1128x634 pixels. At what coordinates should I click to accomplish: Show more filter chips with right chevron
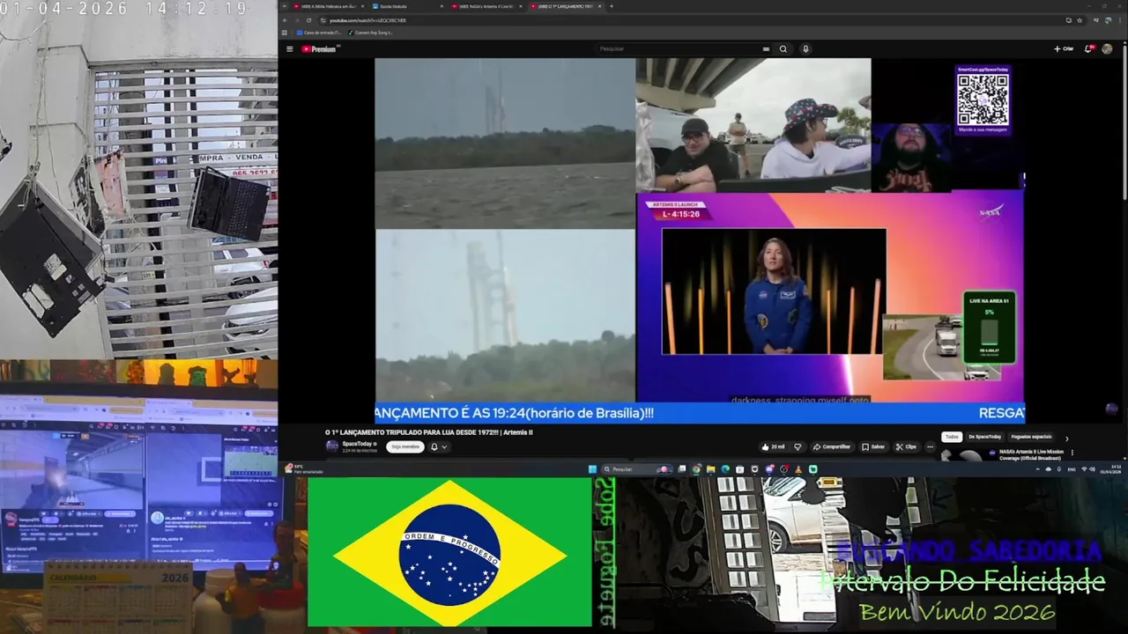(1066, 438)
